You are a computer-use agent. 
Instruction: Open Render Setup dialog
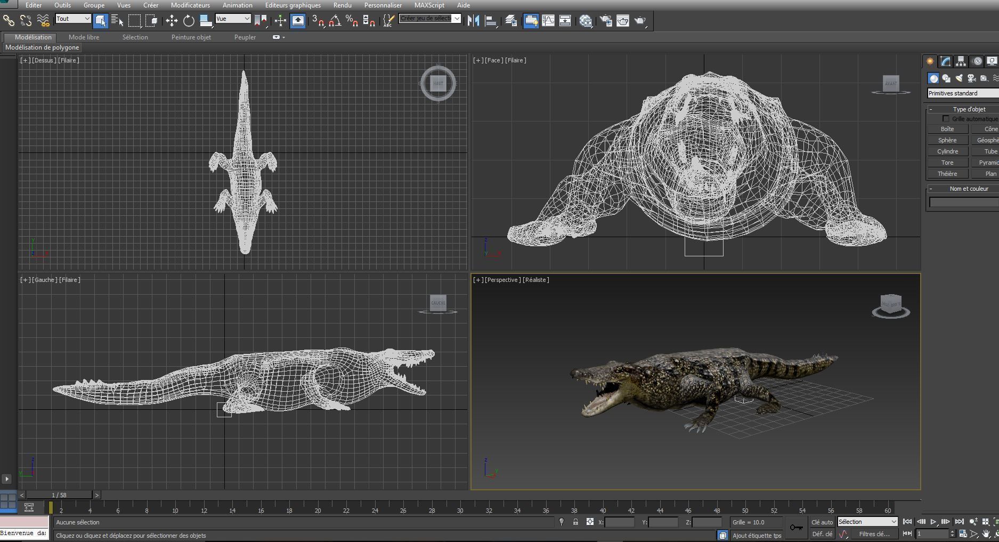click(606, 21)
